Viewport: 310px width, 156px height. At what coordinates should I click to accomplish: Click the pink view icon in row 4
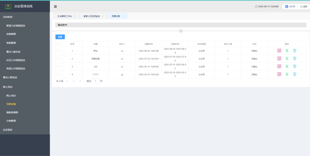(279, 74)
